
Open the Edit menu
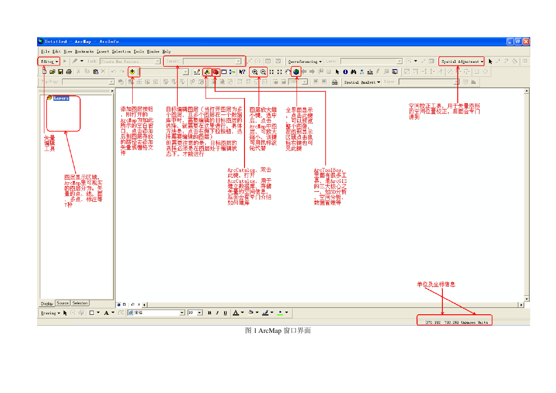(57, 52)
